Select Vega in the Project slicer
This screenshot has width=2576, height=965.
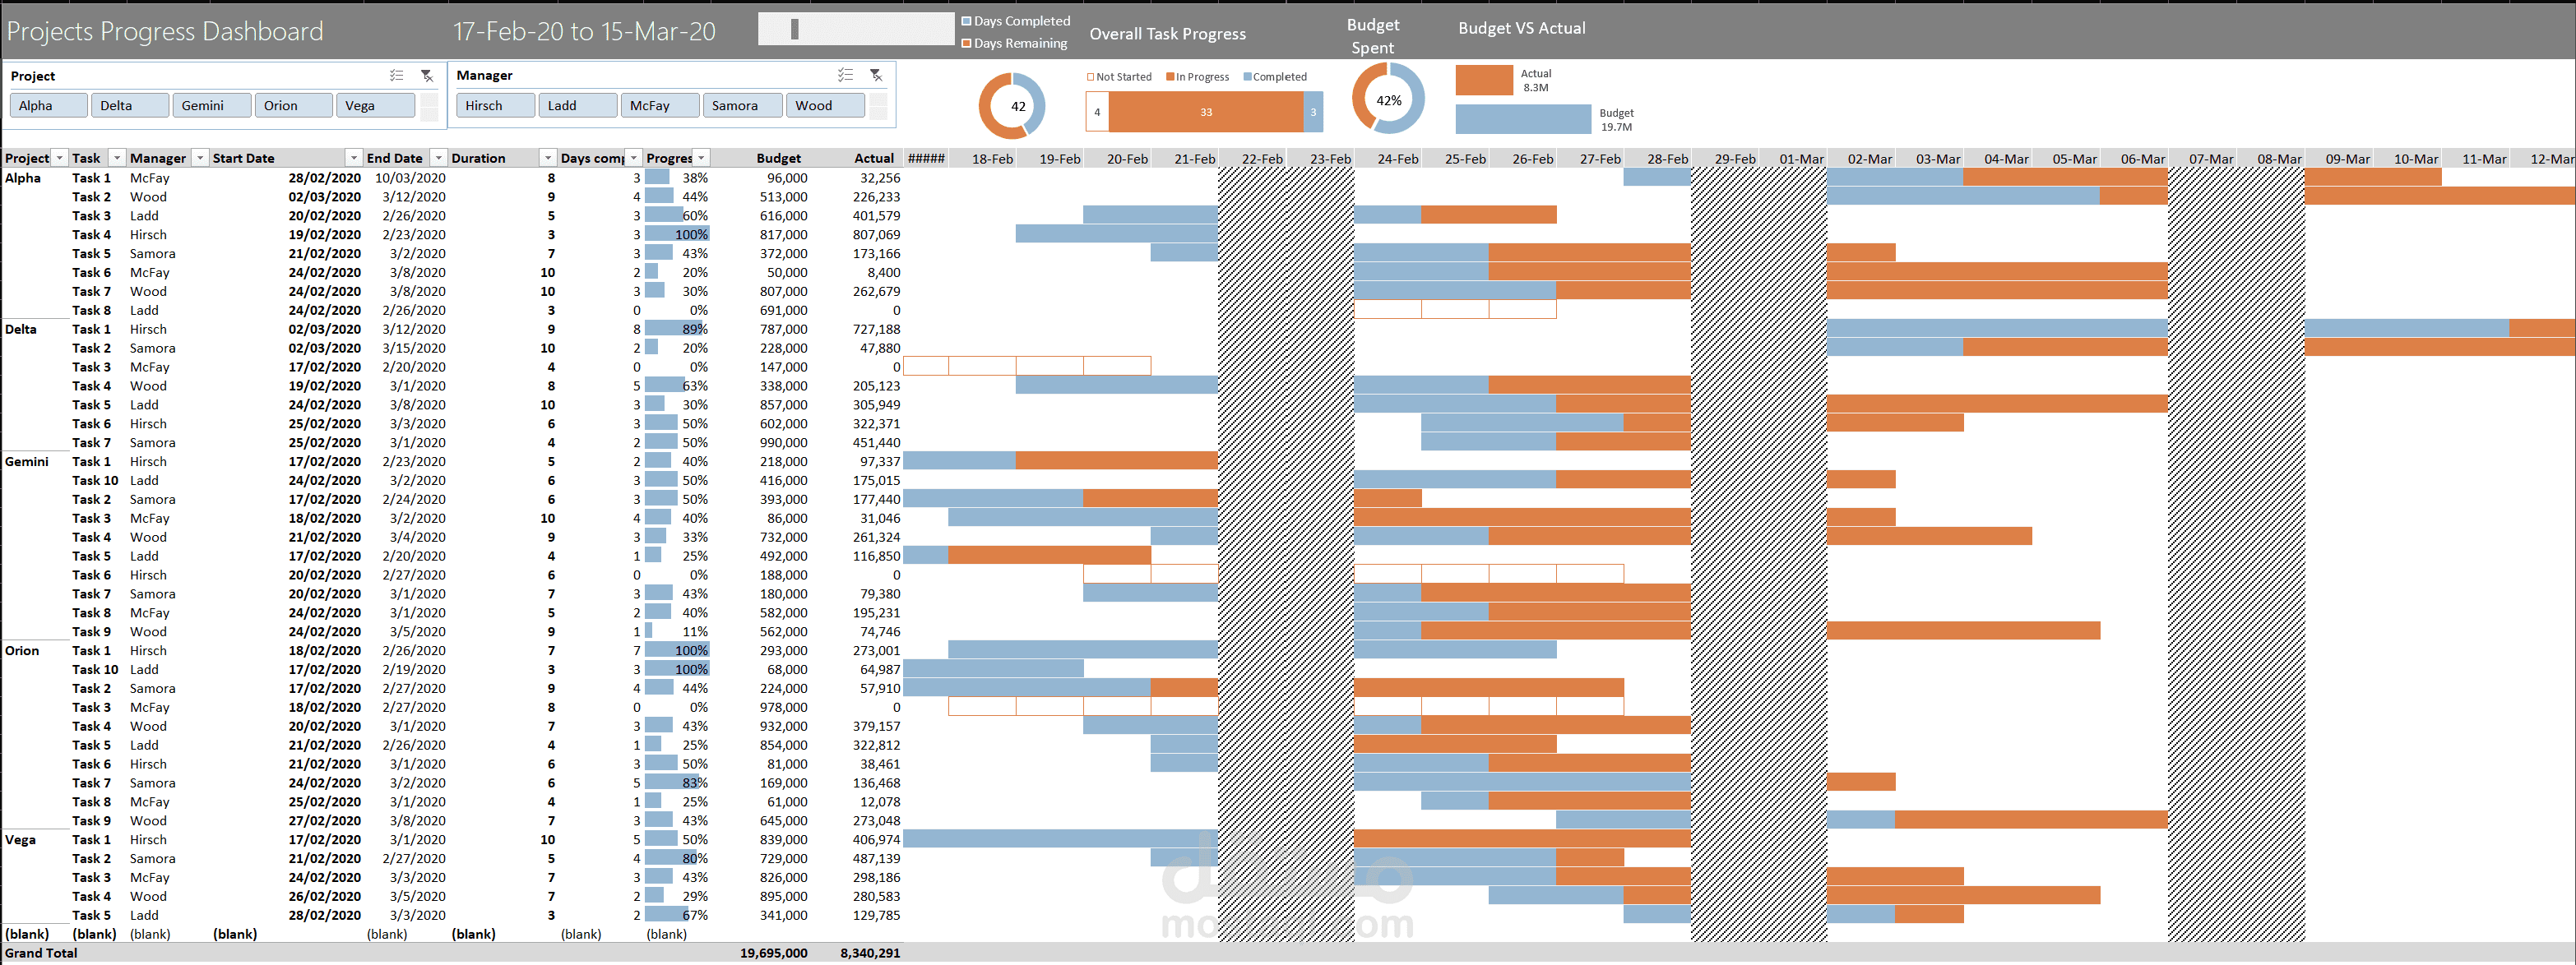tap(375, 105)
